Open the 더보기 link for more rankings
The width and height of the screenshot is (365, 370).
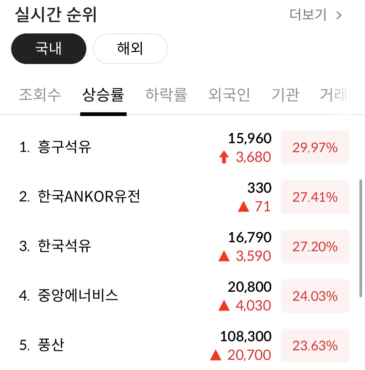[308, 15]
